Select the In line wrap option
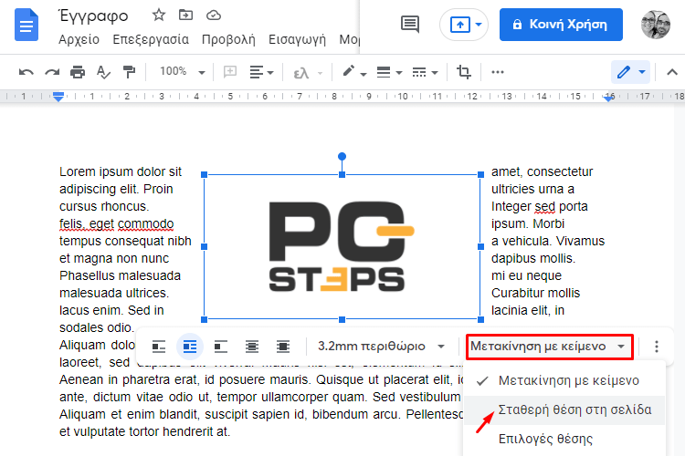The width and height of the screenshot is (685, 456). (x=159, y=347)
